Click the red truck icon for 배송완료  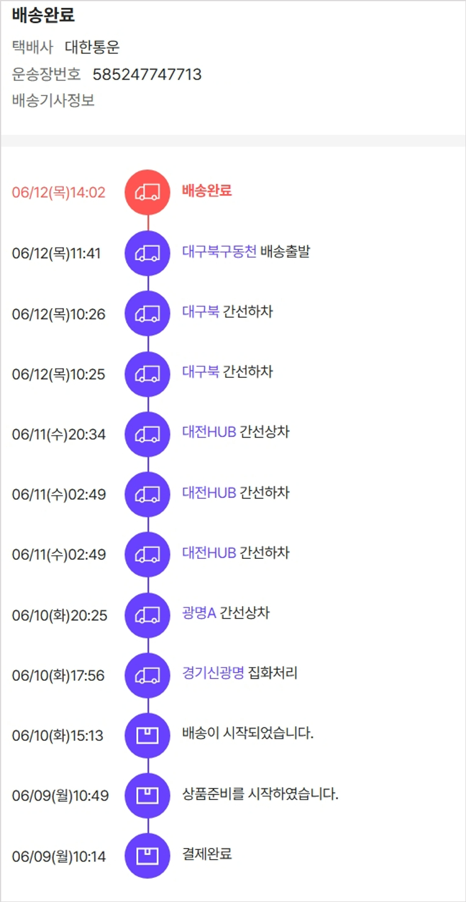click(x=147, y=192)
